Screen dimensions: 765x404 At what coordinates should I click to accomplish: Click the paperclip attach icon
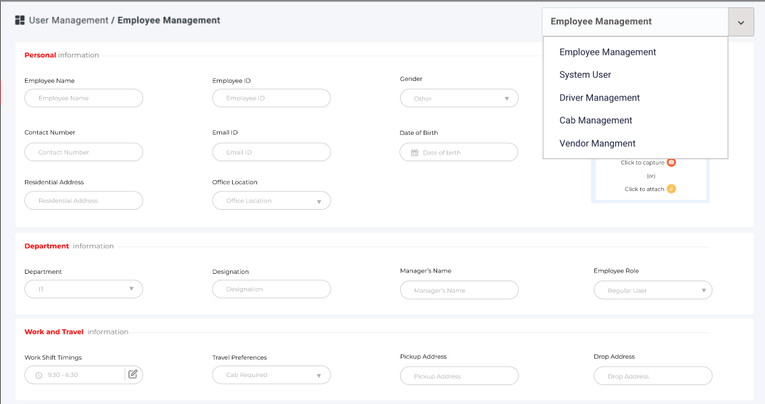(x=671, y=189)
